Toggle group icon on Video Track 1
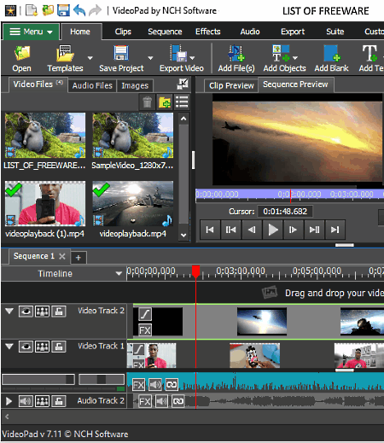The height and width of the screenshot is (443, 384). [42, 347]
